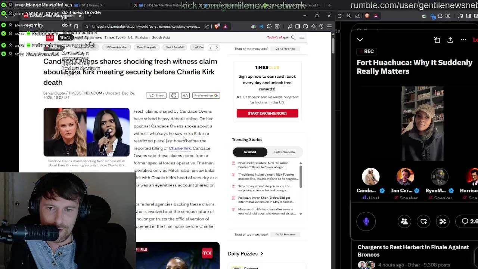Open Times of India hamburger menu
Screen dimensions: 478x269
(302, 37)
